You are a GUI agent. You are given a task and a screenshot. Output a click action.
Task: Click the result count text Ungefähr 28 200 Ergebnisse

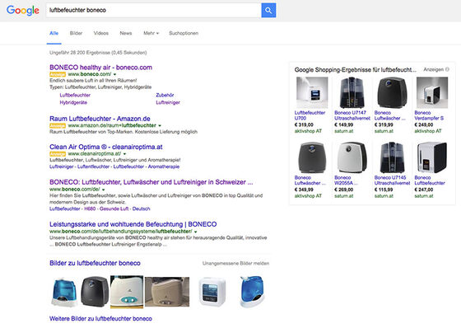coord(98,53)
